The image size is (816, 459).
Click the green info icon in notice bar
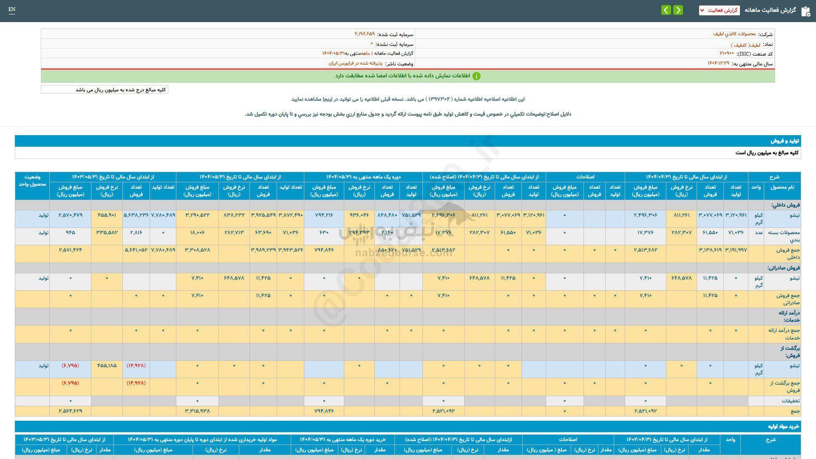point(476,76)
